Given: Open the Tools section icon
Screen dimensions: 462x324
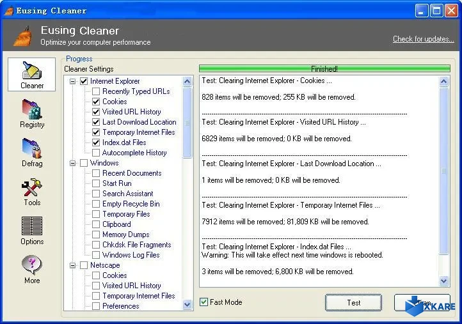Looking at the screenshot, I should coord(32,187).
